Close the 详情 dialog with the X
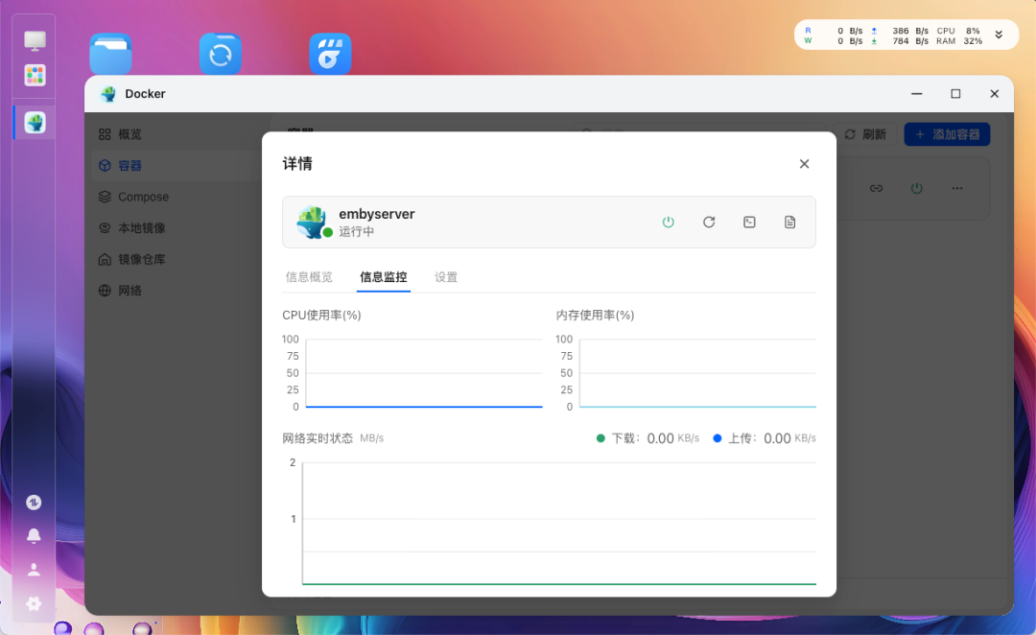This screenshot has width=1036, height=635. (x=804, y=163)
